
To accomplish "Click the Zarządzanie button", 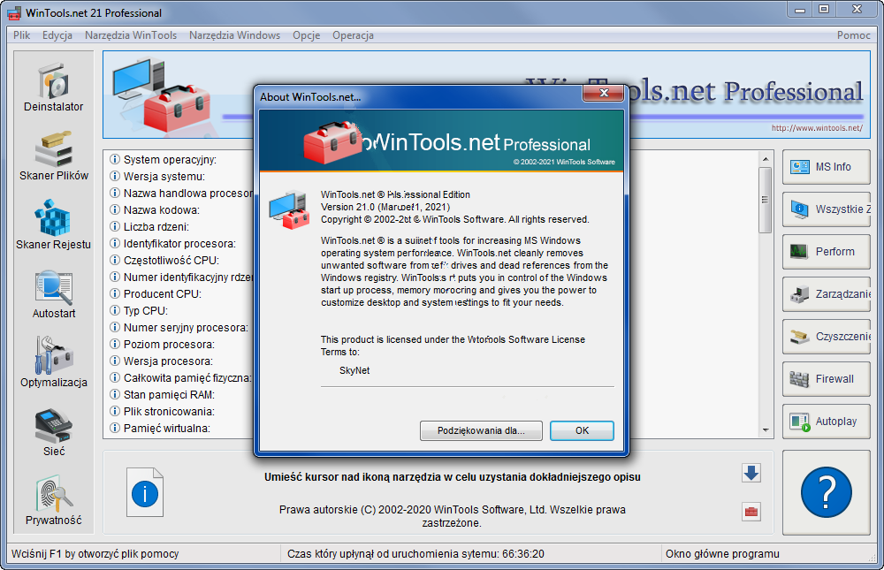I will (x=826, y=293).
